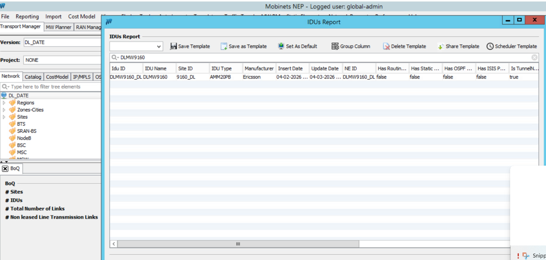
Task: Select the NodeB tree item
Action: [24, 138]
